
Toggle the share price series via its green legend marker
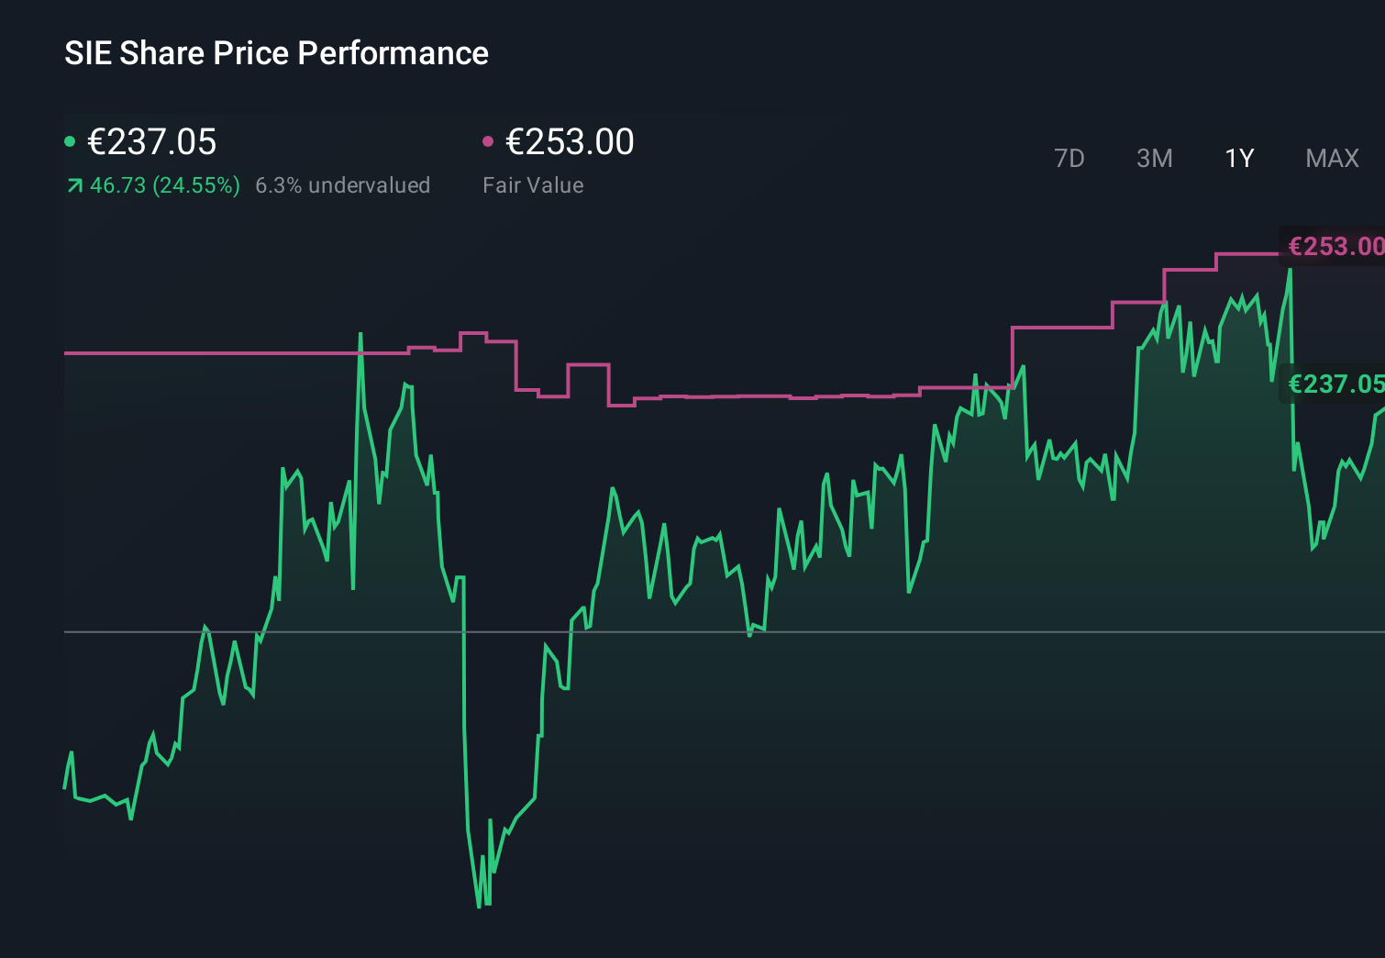click(70, 140)
